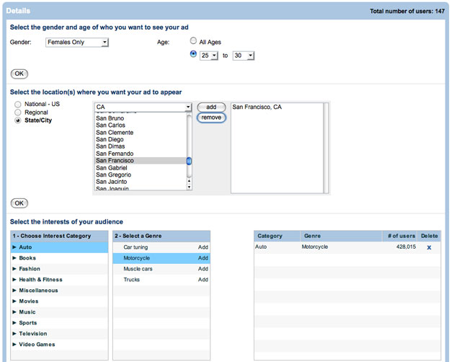Open the CA state dropdown

click(x=143, y=107)
